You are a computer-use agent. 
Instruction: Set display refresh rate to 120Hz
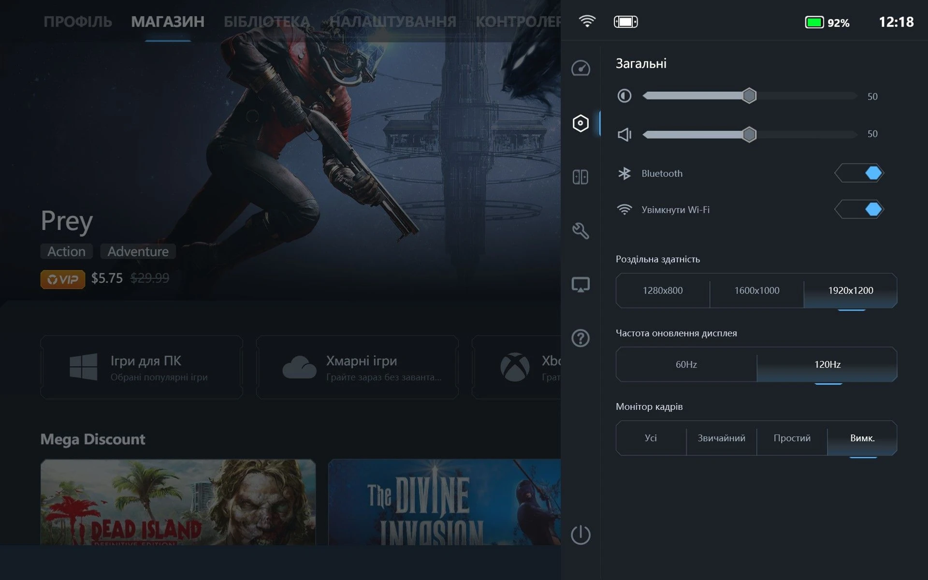[827, 364]
